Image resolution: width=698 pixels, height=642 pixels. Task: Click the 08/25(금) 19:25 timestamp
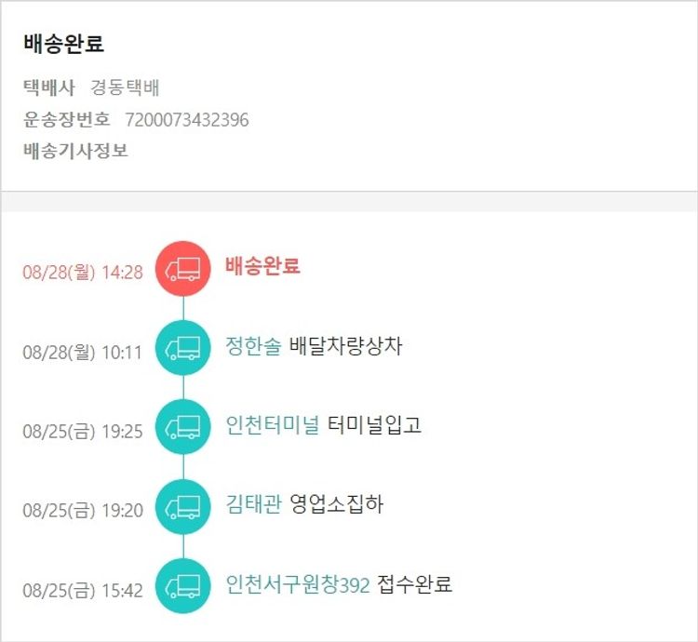83,432
